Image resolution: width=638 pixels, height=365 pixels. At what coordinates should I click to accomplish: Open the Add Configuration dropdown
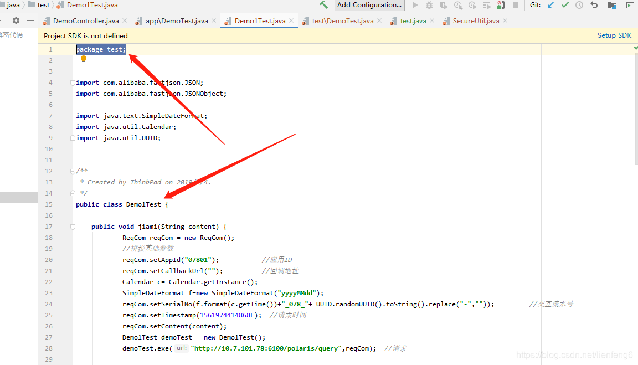369,5
